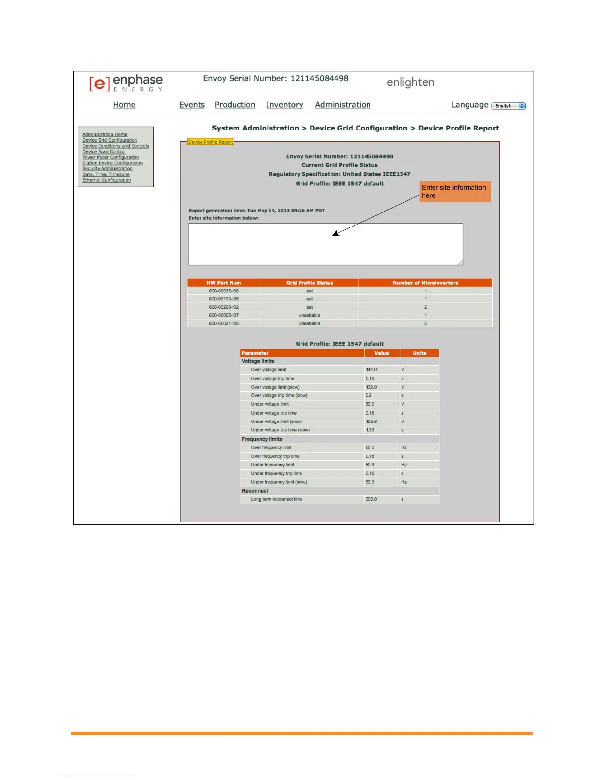
Task: Go to the Events page
Action: [x=192, y=105]
